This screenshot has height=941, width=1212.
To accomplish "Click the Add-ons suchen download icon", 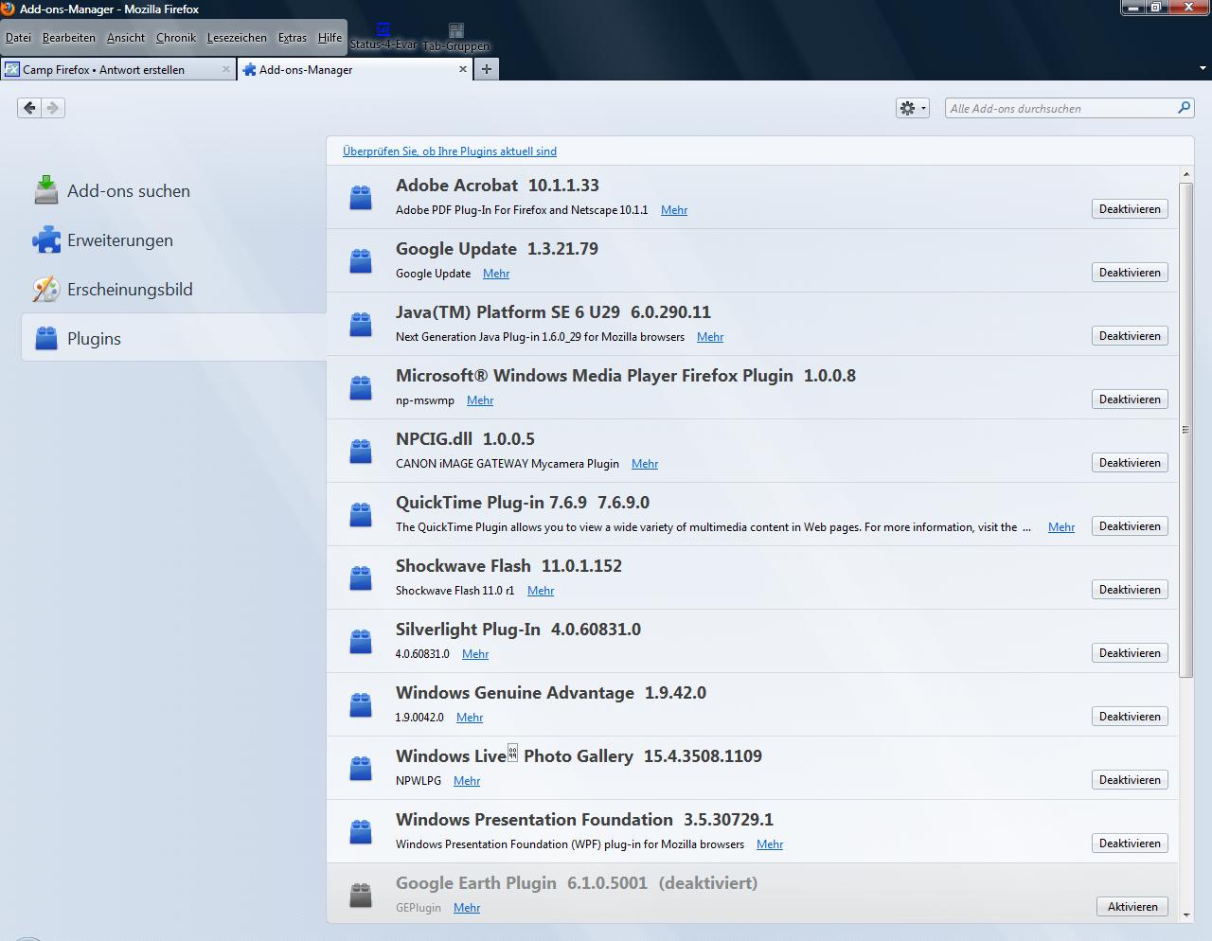I will pyautogui.click(x=45, y=190).
